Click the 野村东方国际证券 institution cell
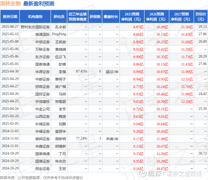The image size is (208, 180). click(x=35, y=27)
